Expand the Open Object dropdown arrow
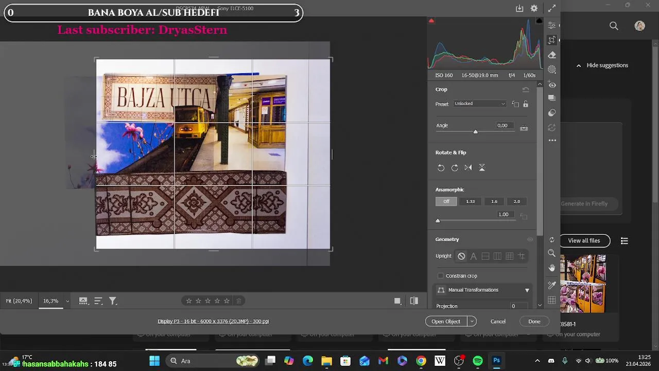Image resolution: width=659 pixels, height=371 pixels. pos(472,322)
